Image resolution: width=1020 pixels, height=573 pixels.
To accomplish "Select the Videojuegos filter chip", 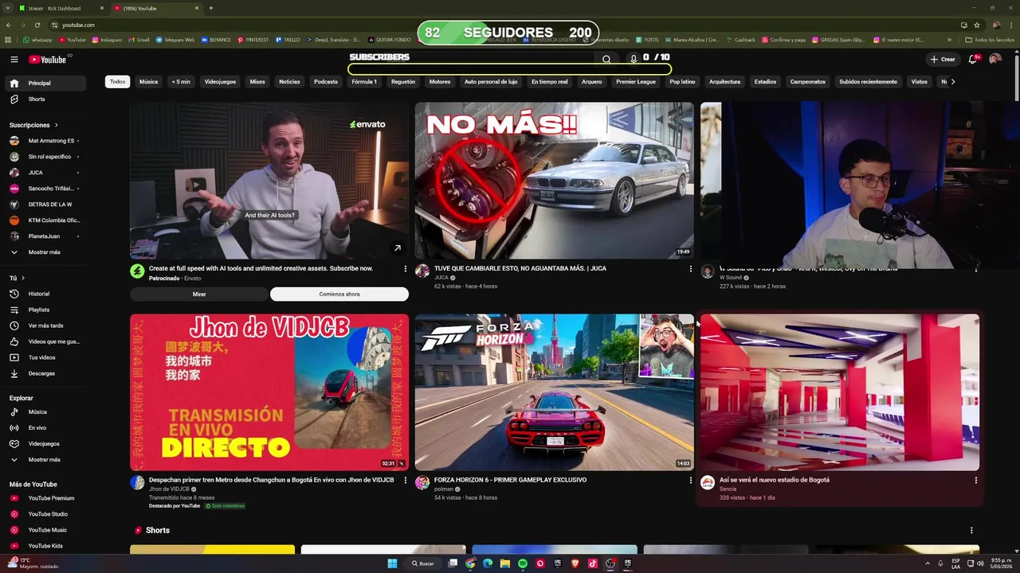I will [x=220, y=81].
